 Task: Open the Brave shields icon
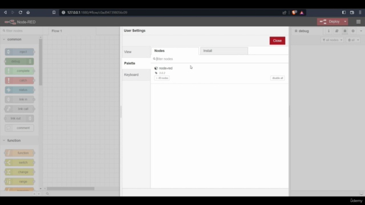click(294, 13)
